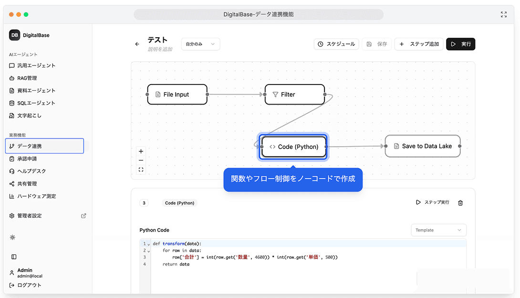Open 承認申請 menu item
Screen dimensions: 520x298
(x=23, y=159)
